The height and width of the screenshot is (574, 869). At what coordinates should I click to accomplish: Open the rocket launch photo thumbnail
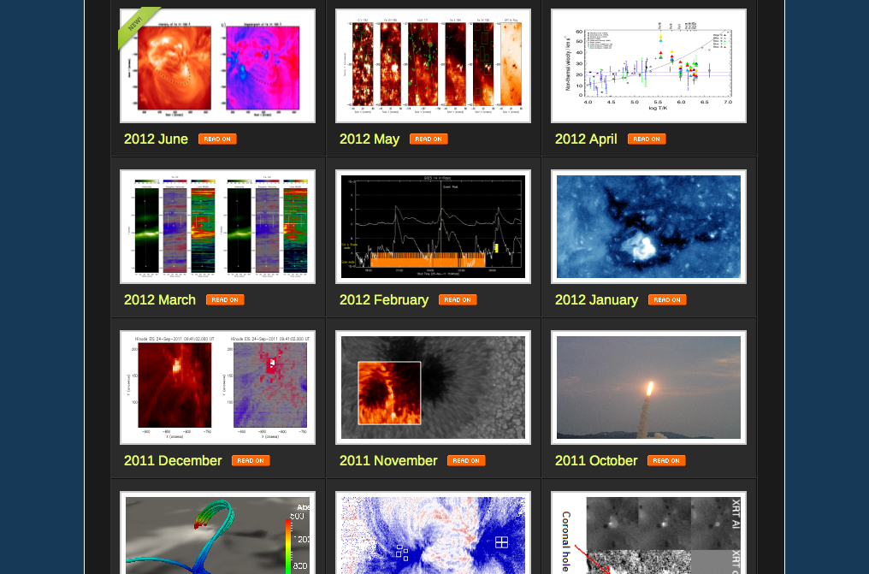pyautogui.click(x=648, y=388)
